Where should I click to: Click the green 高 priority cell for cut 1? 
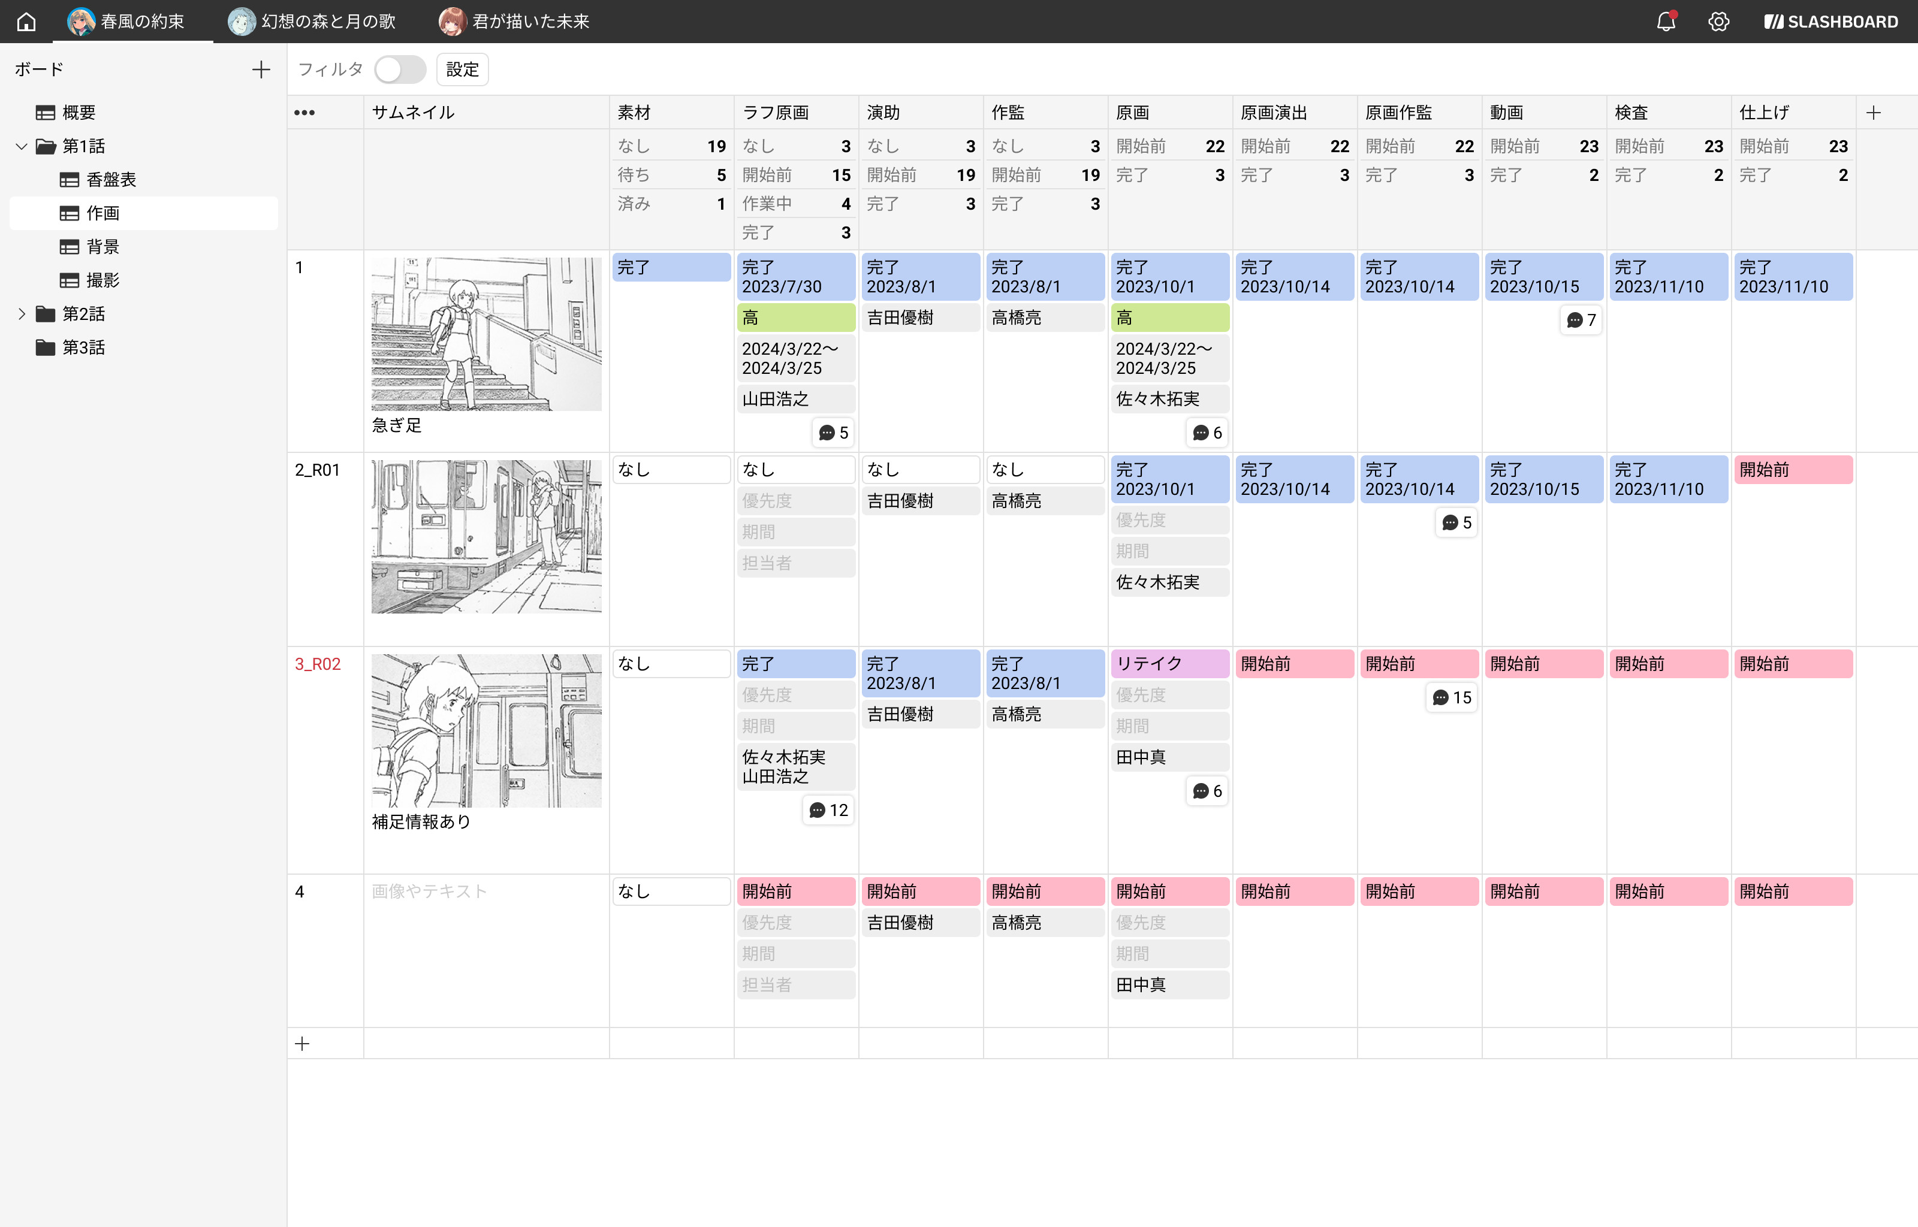point(795,317)
